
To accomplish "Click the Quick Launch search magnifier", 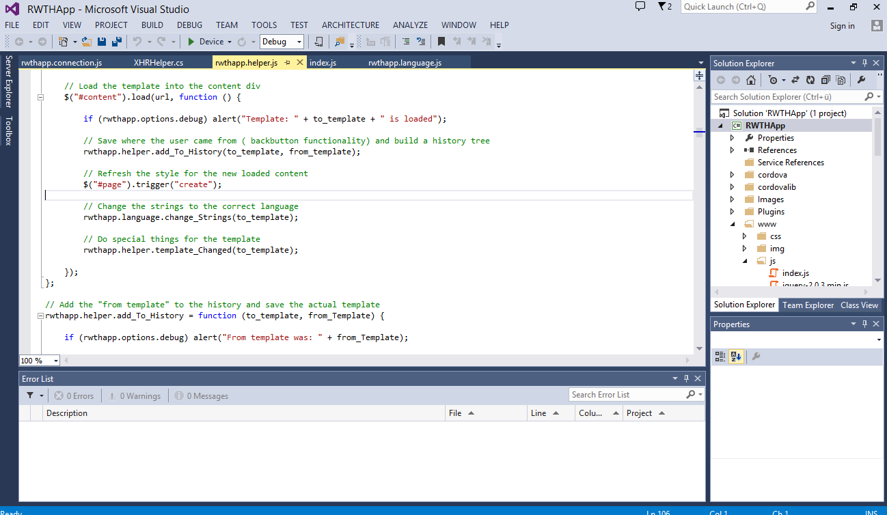I will (x=810, y=6).
